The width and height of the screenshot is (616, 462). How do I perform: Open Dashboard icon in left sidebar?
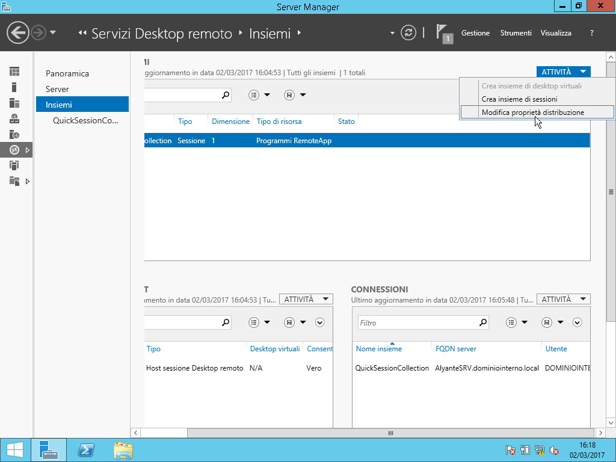pyautogui.click(x=14, y=72)
